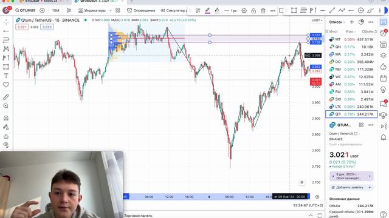
Task: Select the polyline path tool in favorites toolbar
Action: tap(342, 10)
